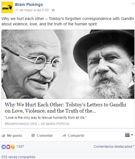Image resolution: width=135 pixels, height=159 pixels.
Task: Click the share arrow icon
Action: (64, 136)
